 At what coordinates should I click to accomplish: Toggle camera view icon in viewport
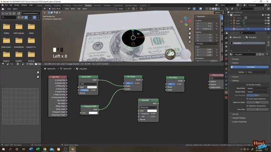190,38
